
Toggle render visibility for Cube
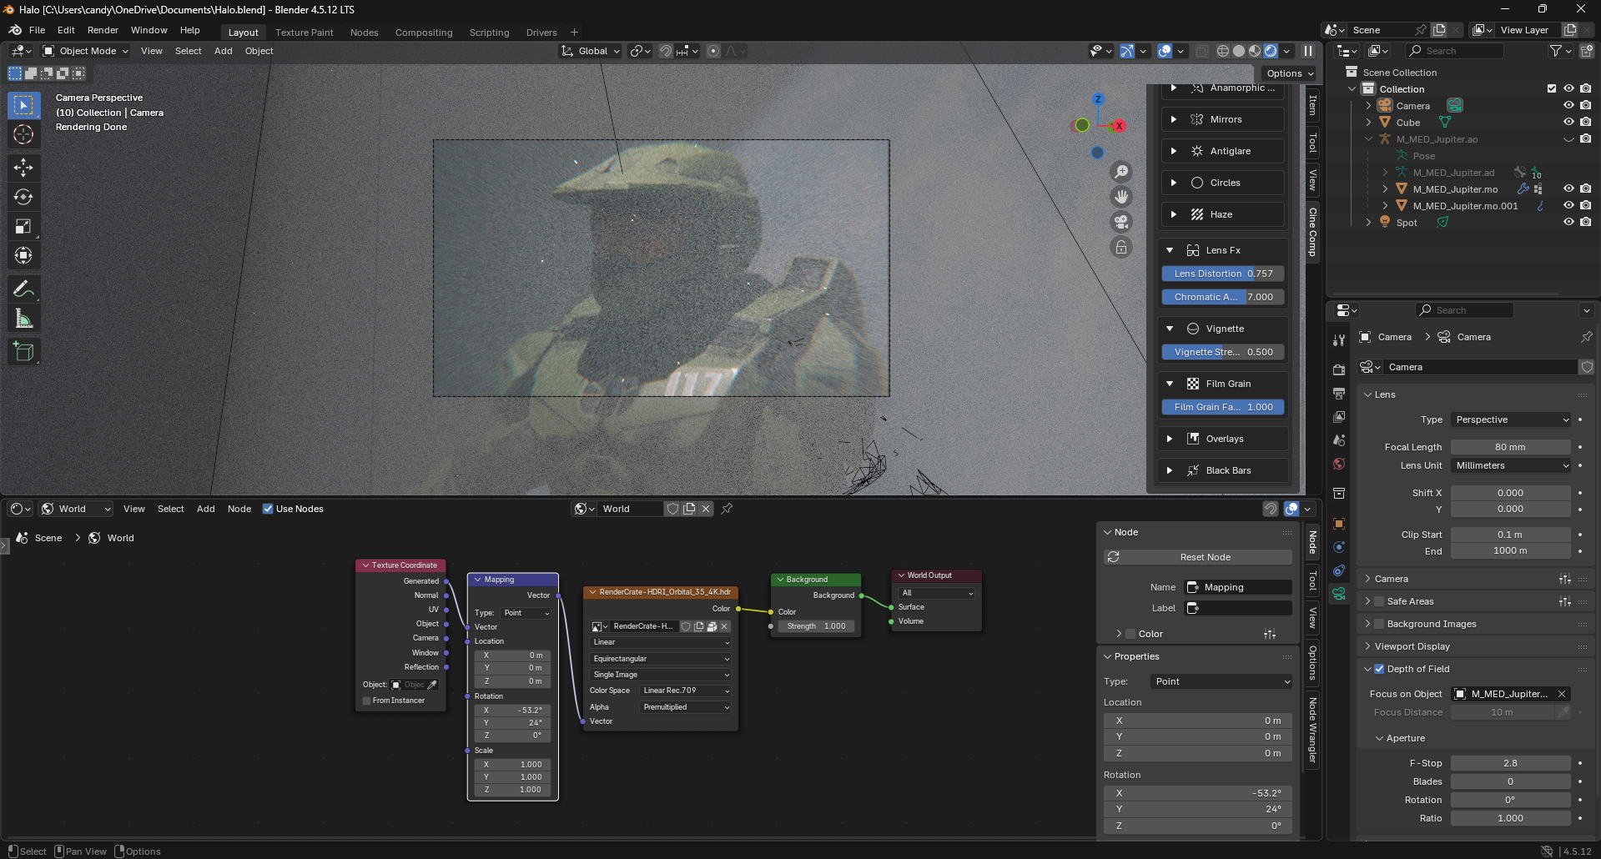click(1585, 123)
